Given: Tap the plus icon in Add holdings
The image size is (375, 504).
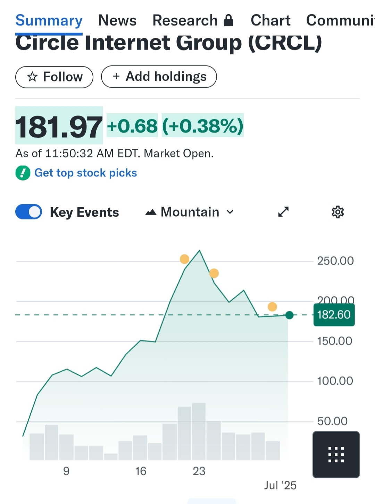Looking at the screenshot, I should click(116, 76).
